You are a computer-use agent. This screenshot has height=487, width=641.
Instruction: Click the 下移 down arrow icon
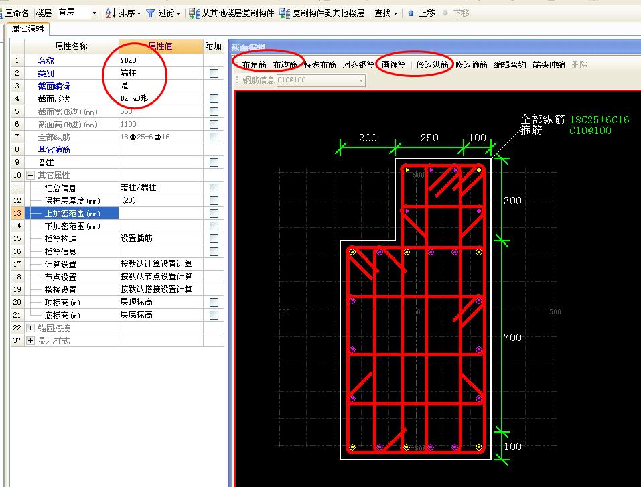[x=445, y=13]
